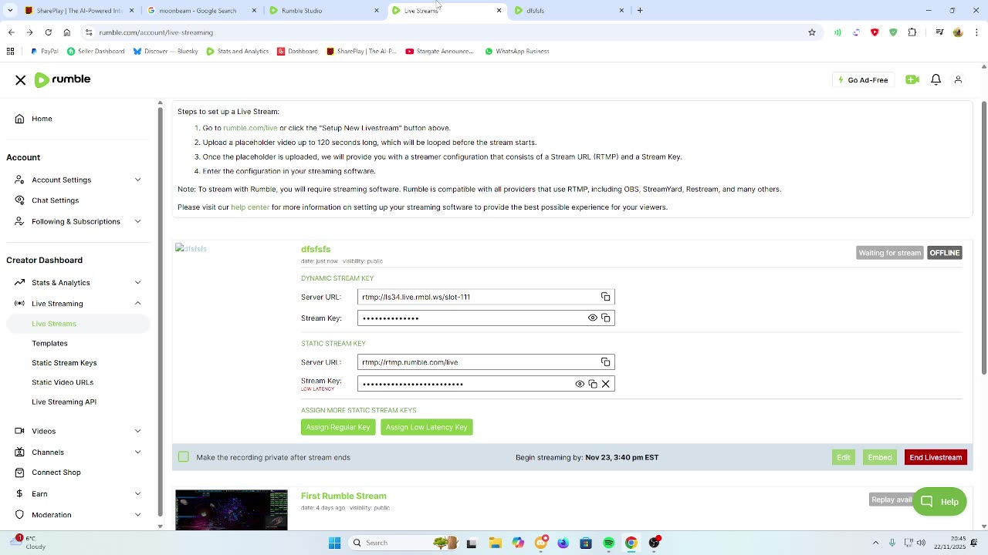
Task: Reload the page
Action: [x=48, y=32]
